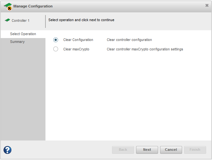
Task: Switch to the Summary step
Action: pos(17,42)
